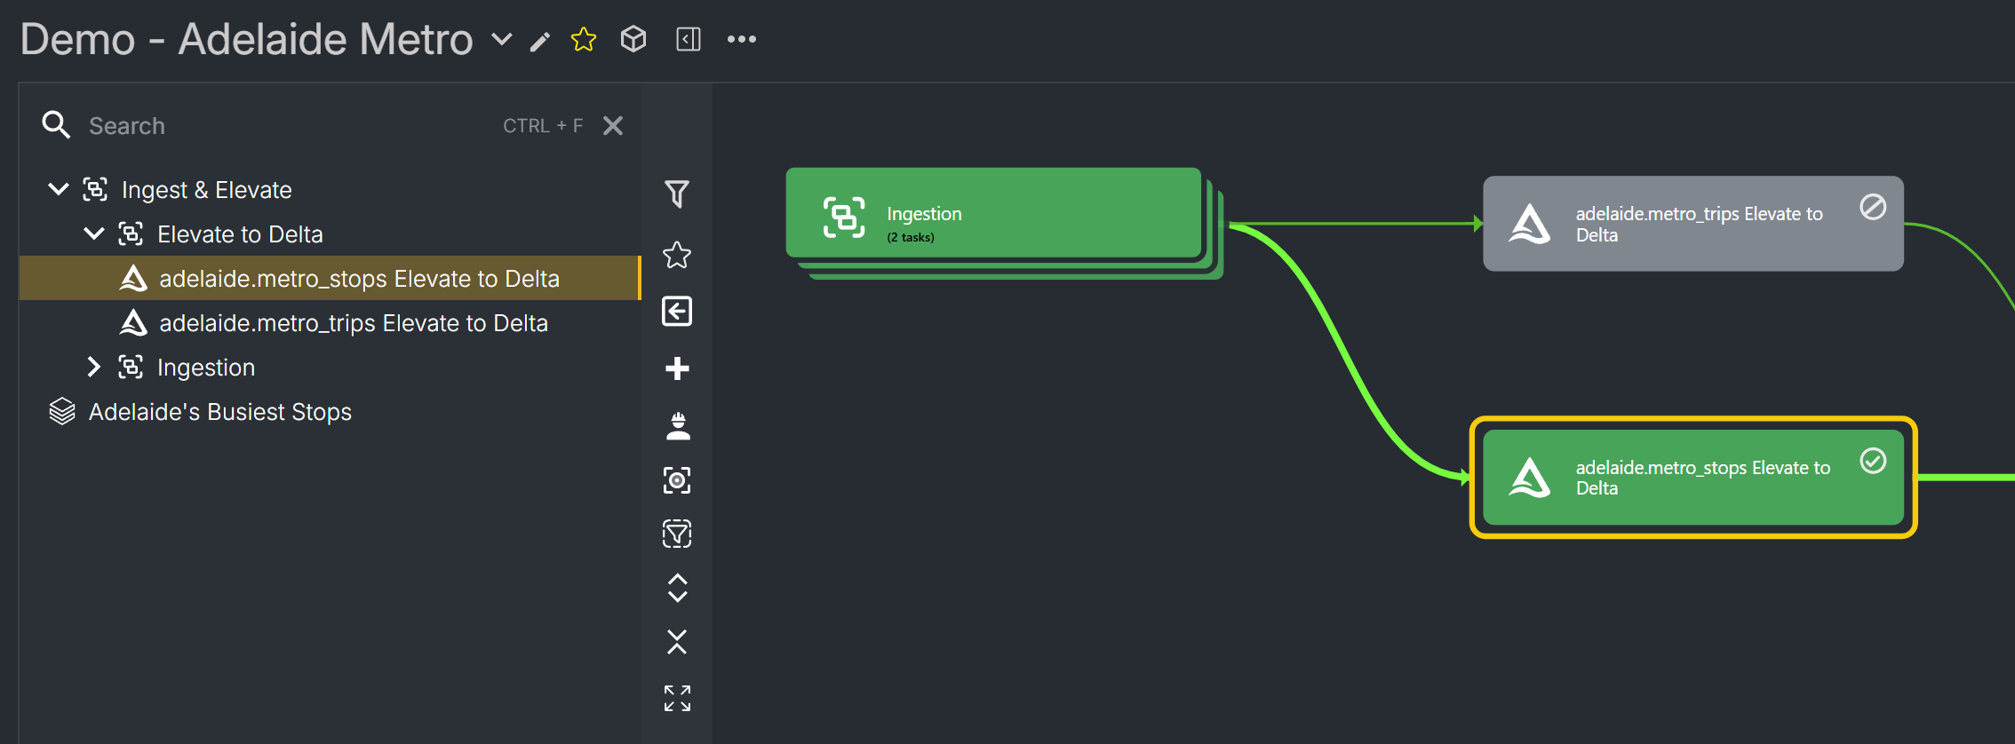Toggle the yellow star favorite on title

(584, 39)
